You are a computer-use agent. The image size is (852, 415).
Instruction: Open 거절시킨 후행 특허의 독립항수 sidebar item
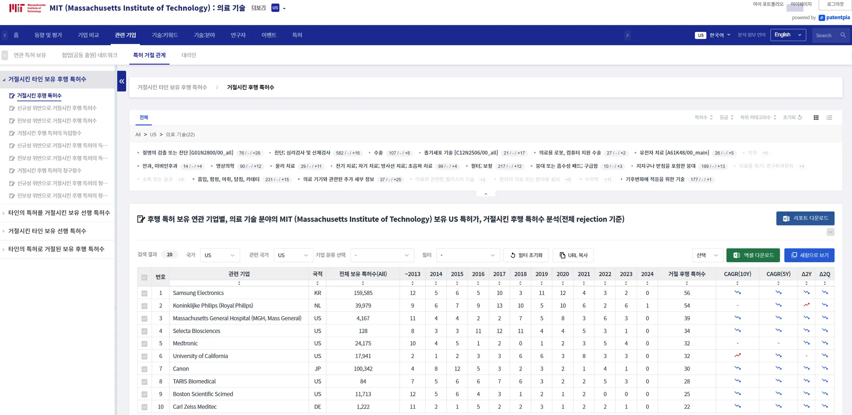pyautogui.click(x=49, y=133)
